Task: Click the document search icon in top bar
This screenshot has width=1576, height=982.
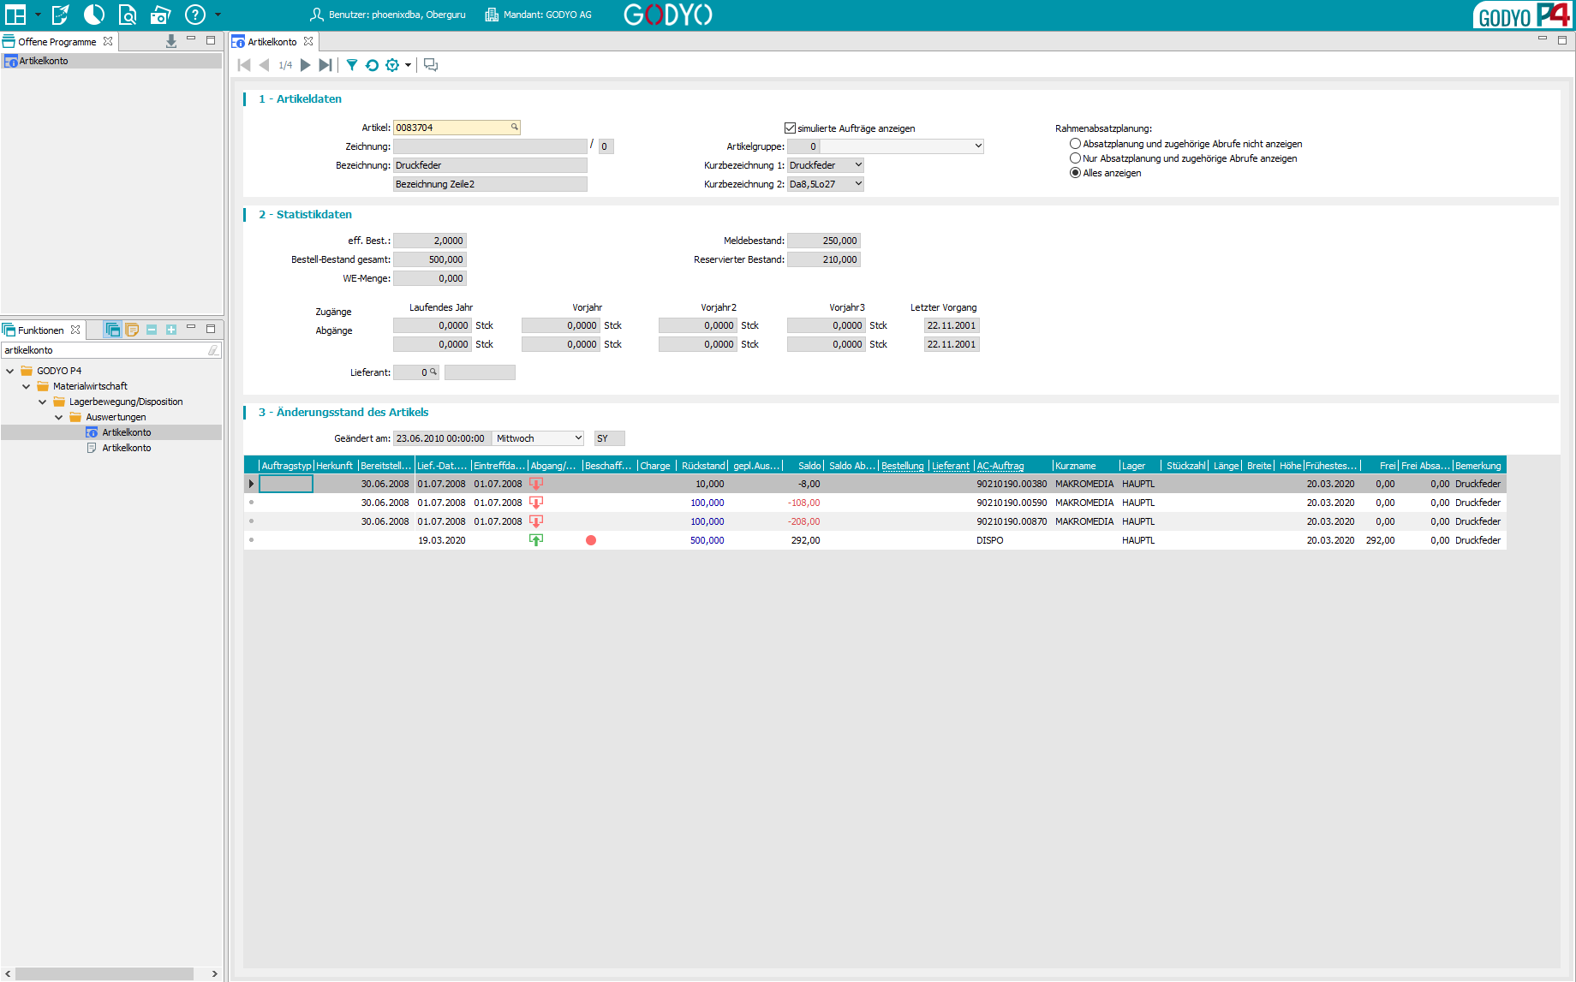Action: coord(128,15)
